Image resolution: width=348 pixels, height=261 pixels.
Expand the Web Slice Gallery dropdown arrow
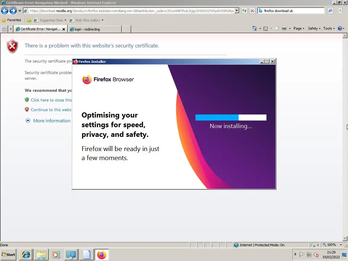coord(102,20)
